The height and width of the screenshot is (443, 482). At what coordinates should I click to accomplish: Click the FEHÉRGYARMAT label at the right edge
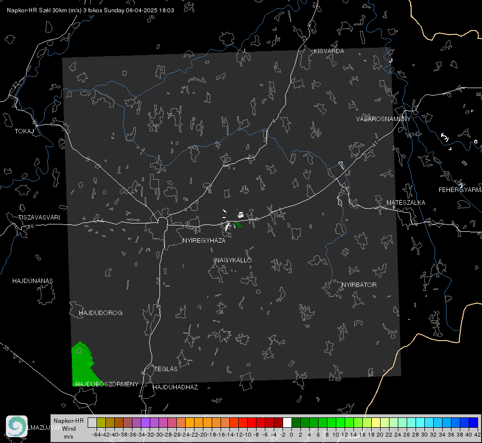460,190
